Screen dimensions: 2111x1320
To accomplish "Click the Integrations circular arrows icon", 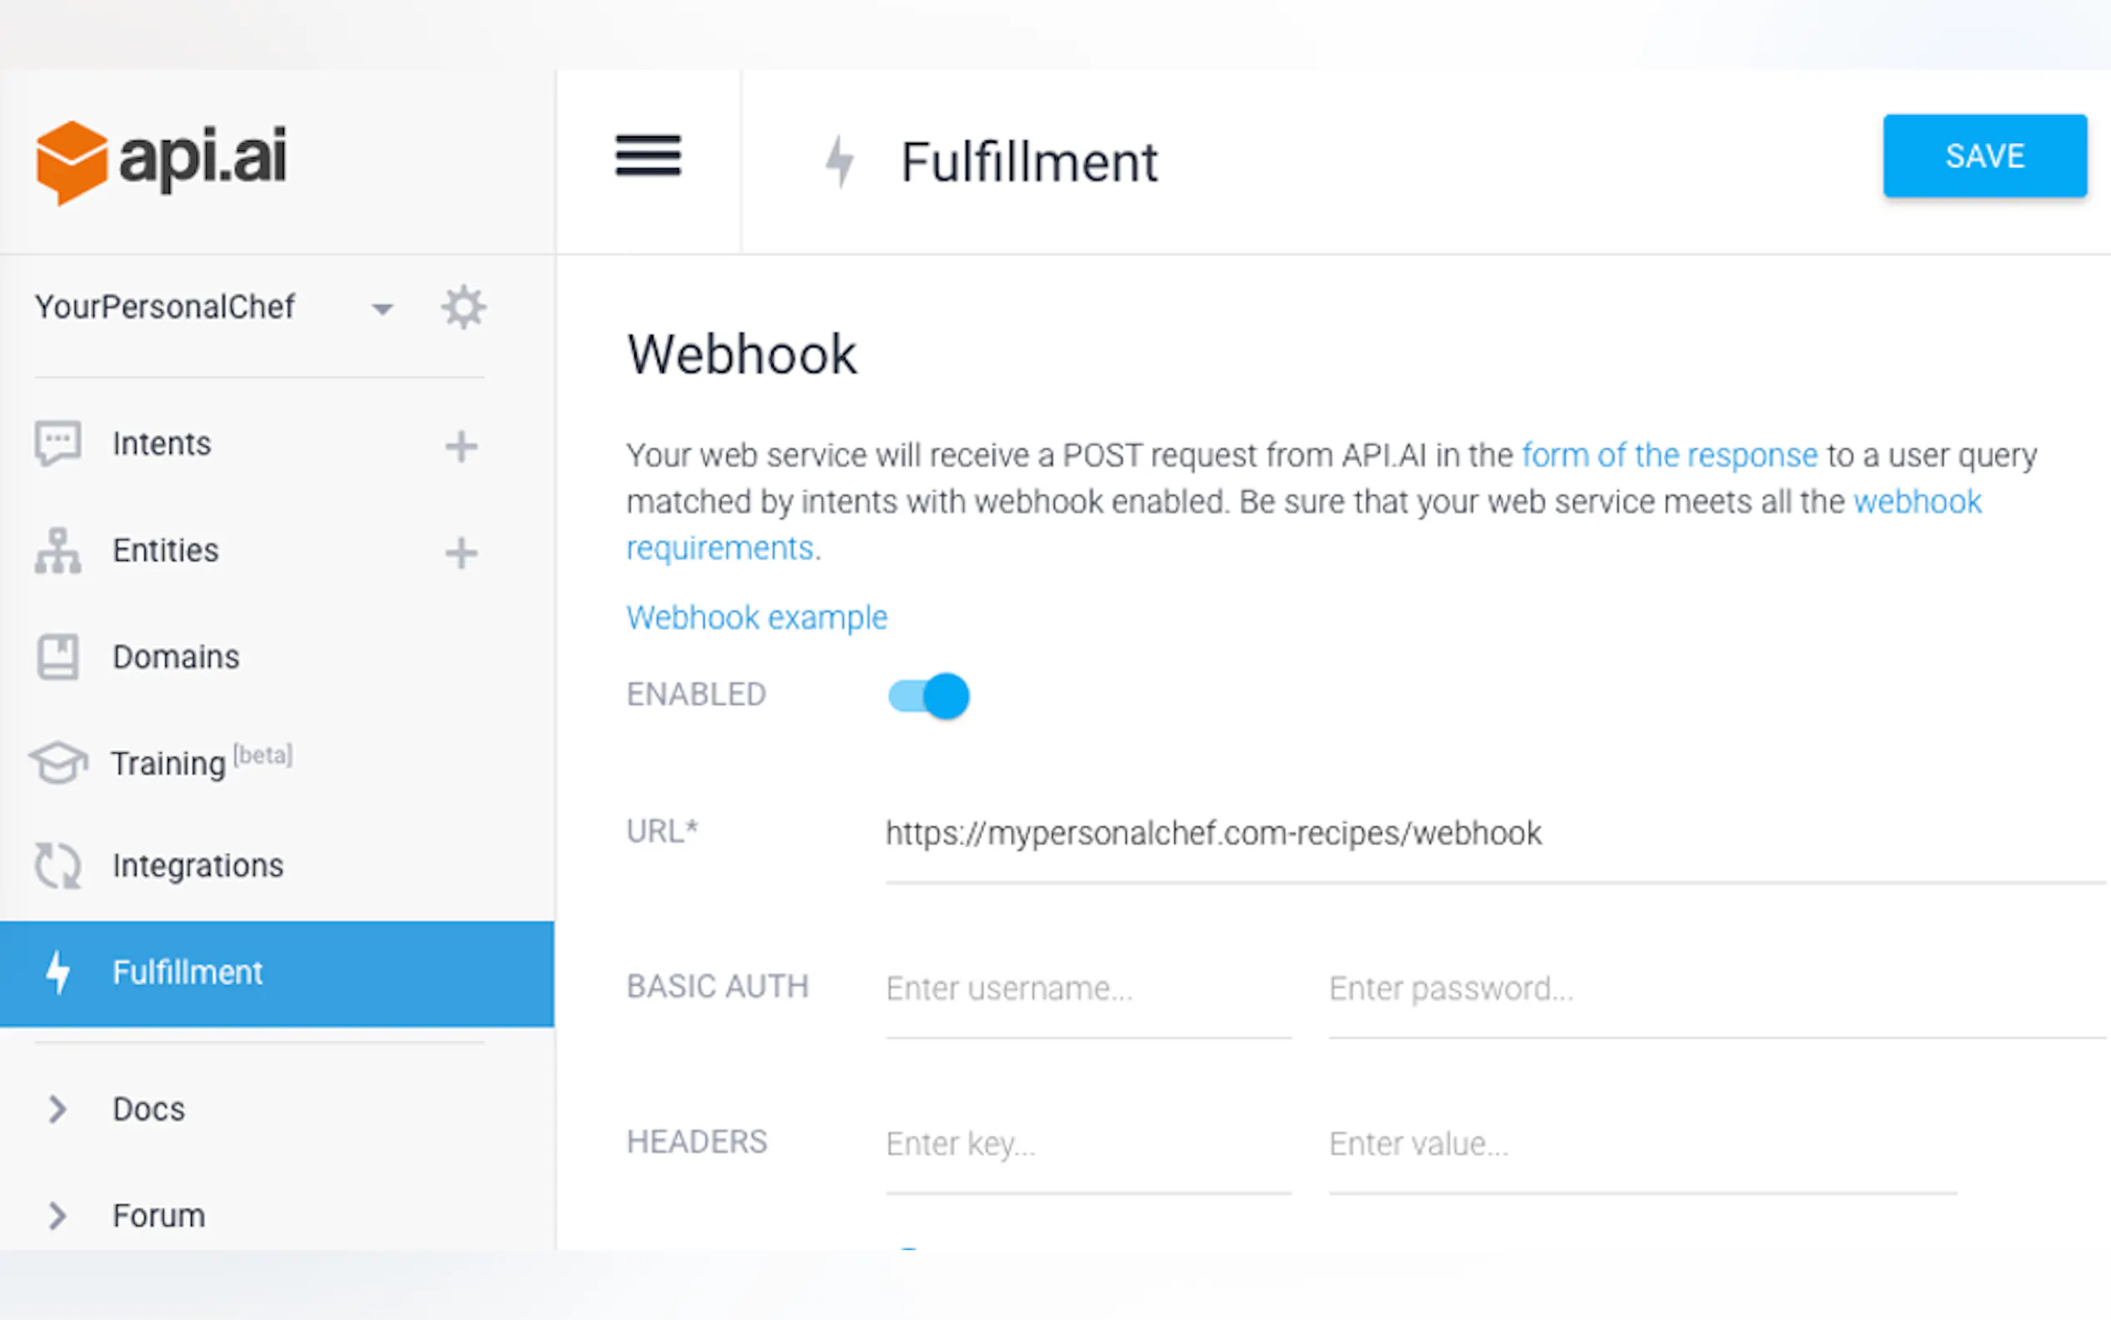I will 57,866.
